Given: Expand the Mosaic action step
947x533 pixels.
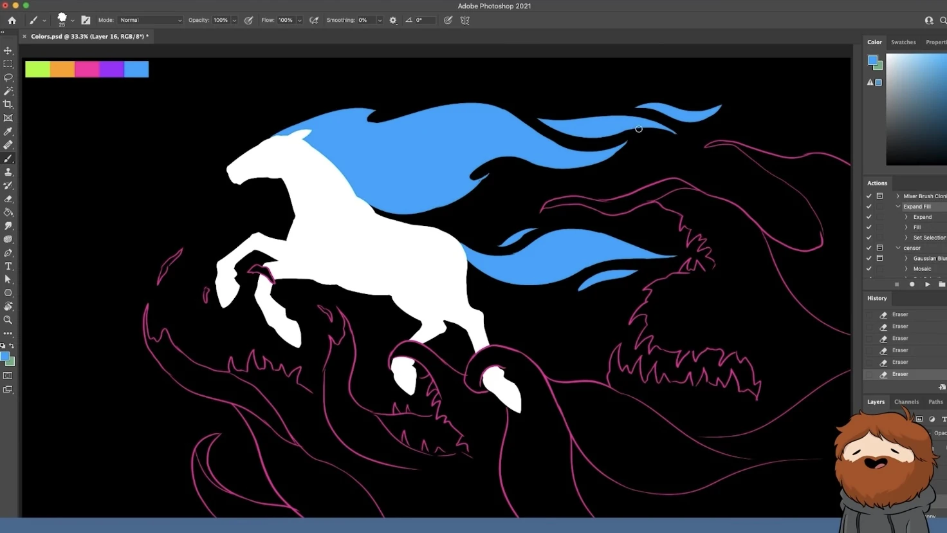Looking at the screenshot, I should 906,269.
